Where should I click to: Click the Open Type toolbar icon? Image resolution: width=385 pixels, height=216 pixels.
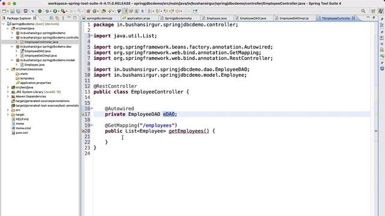(x=103, y=11)
